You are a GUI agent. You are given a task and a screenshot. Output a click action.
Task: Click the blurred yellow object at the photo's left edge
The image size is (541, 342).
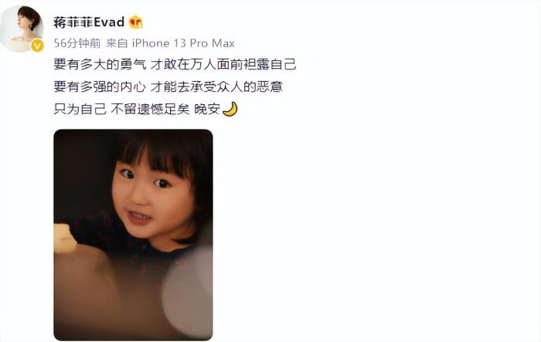click(x=64, y=237)
